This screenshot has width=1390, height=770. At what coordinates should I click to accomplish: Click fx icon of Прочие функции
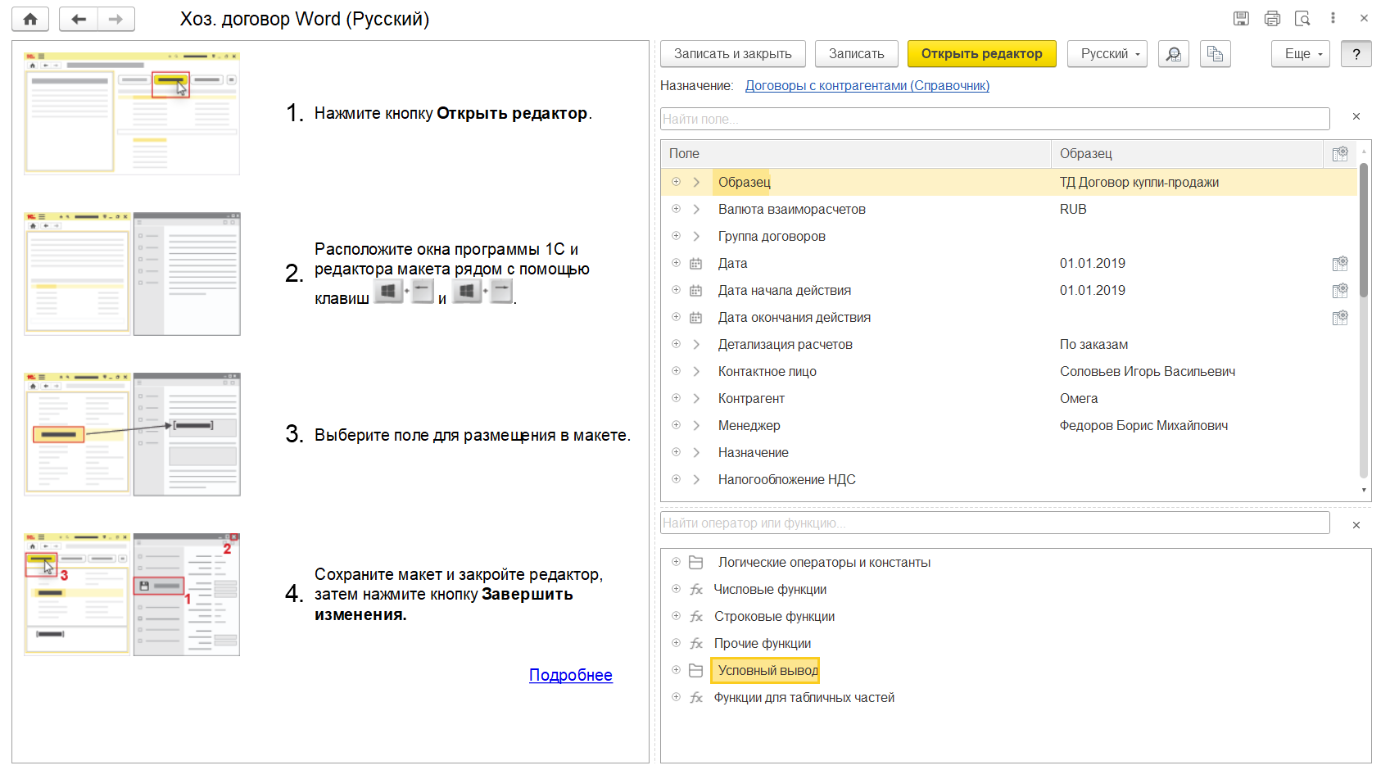click(x=696, y=644)
